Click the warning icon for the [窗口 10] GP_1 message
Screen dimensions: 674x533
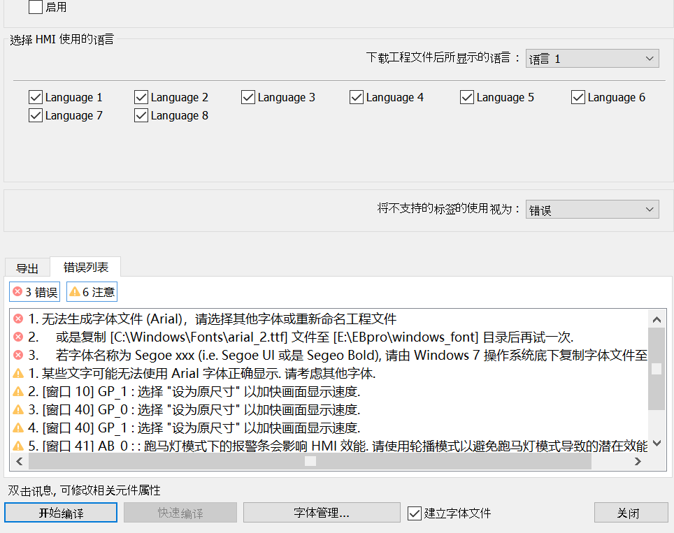coord(18,391)
